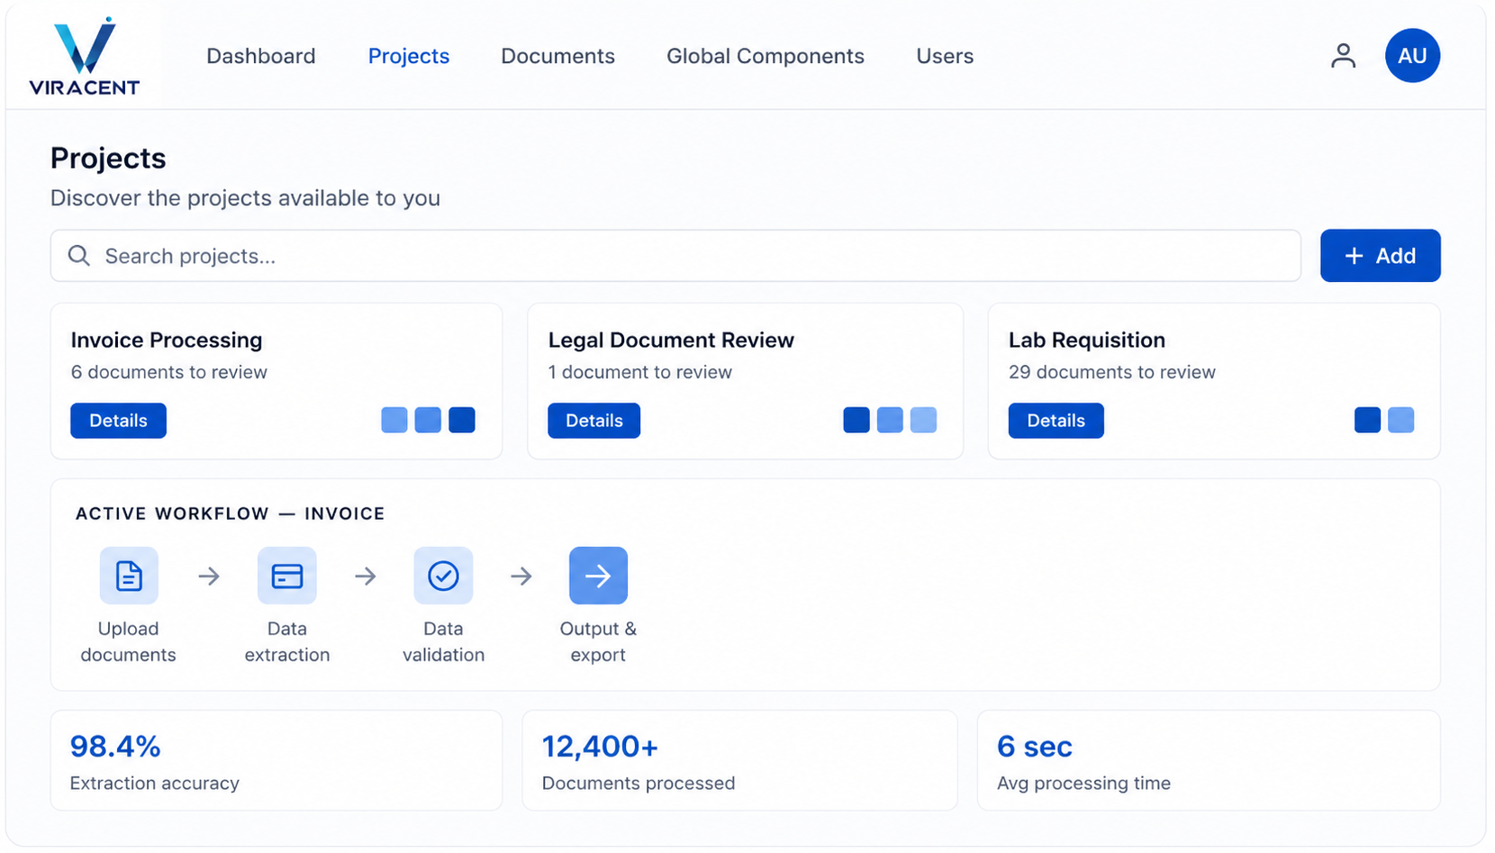Click "Discover the projects available to you" subtitle

245,198
